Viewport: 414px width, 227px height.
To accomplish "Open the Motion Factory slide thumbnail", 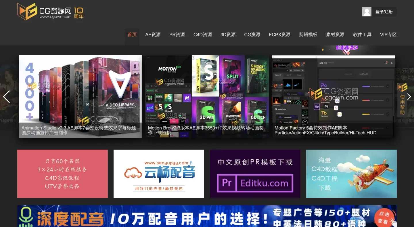I will pos(333,97).
